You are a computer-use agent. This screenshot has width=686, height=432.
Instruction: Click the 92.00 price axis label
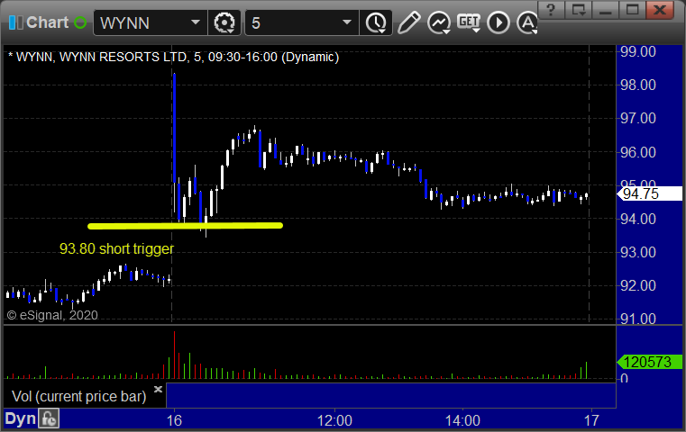pos(638,285)
